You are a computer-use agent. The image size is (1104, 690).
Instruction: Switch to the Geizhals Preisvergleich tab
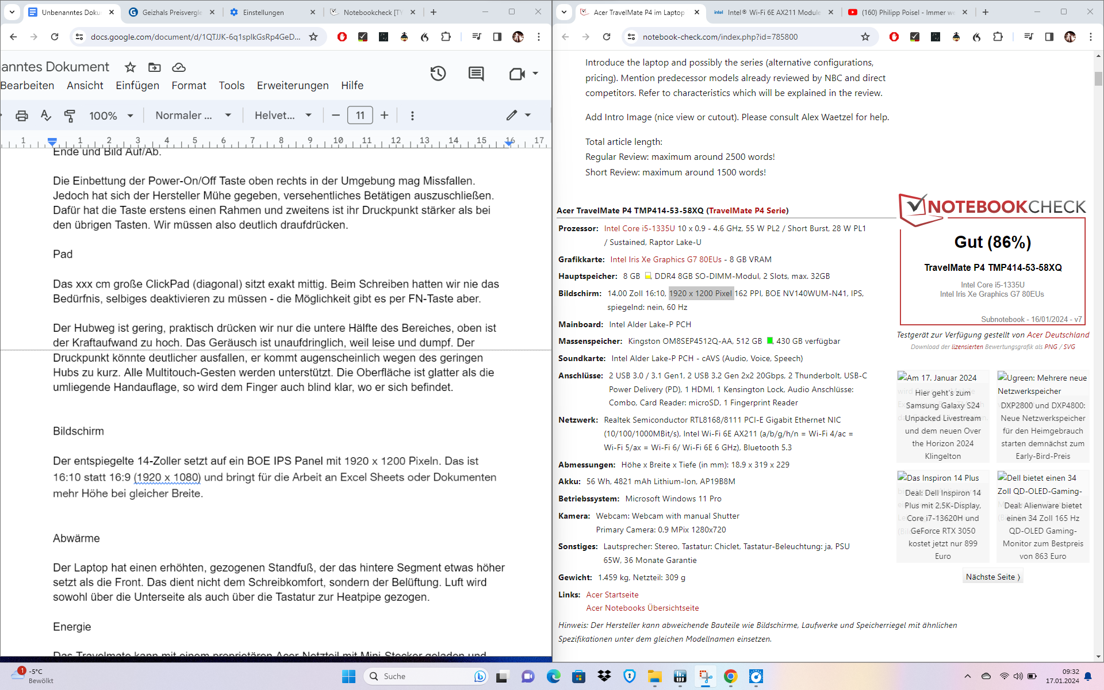pyautogui.click(x=171, y=12)
